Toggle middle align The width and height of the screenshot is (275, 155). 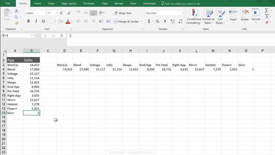pyautogui.click(x=86, y=13)
